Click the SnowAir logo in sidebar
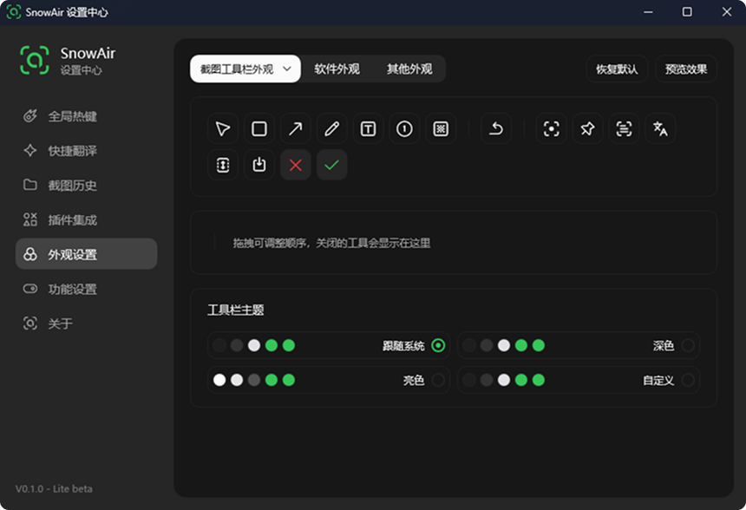Image resolution: width=746 pixels, height=510 pixels. click(x=34, y=61)
